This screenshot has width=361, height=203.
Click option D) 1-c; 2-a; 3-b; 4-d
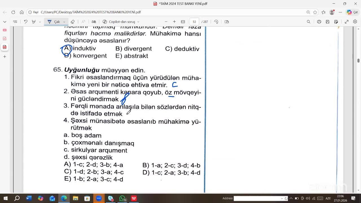[x=171, y=173]
